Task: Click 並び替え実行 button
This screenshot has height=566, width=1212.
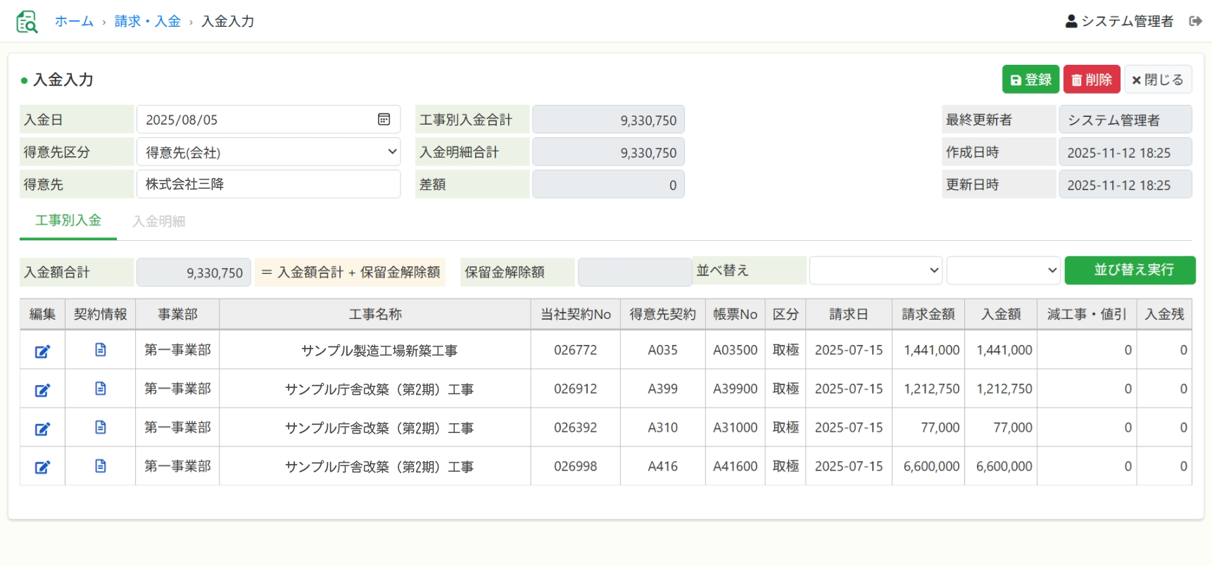Action: (1130, 270)
